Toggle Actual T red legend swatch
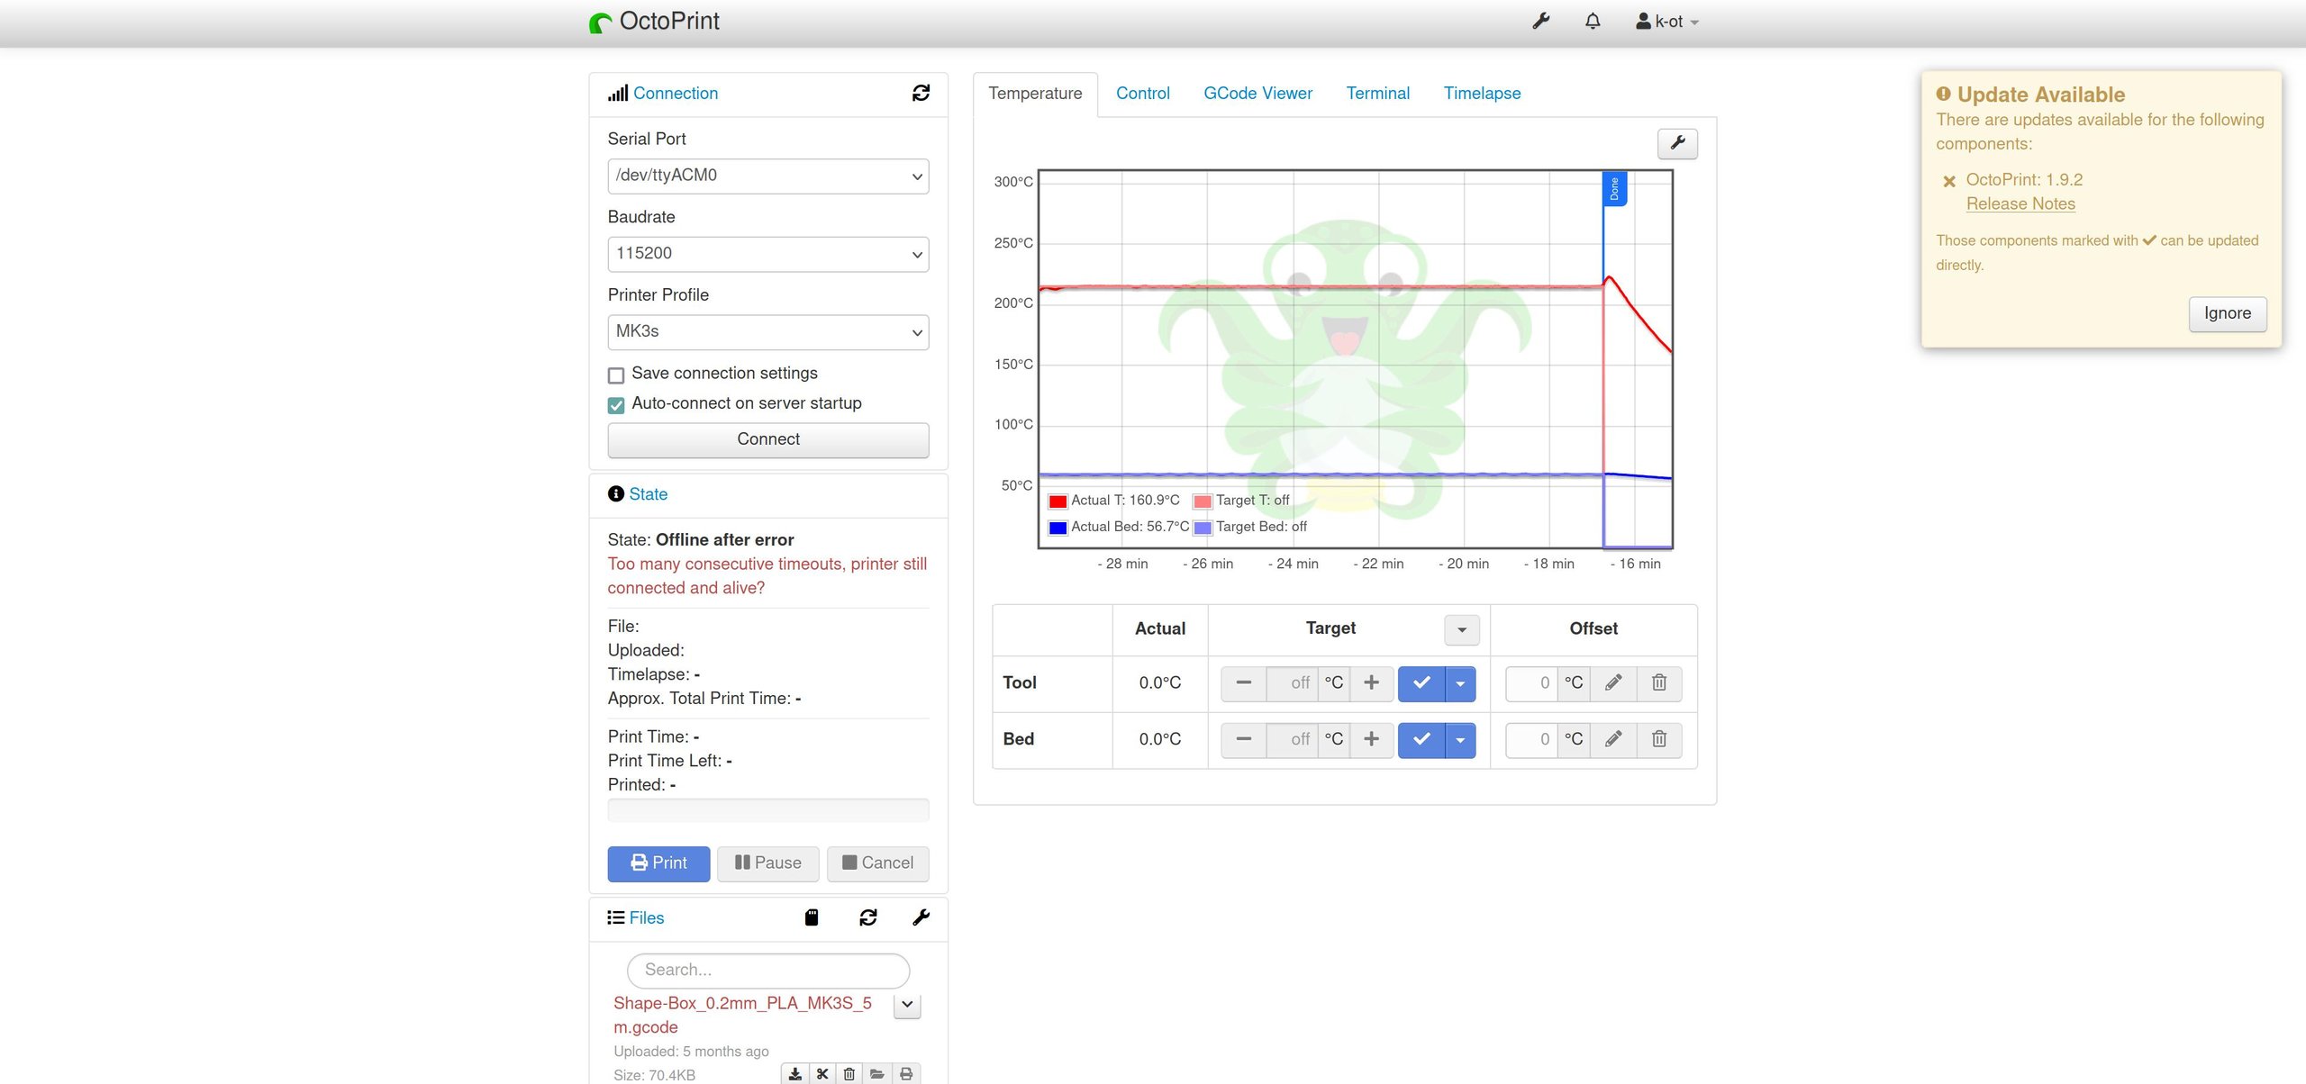The width and height of the screenshot is (2306, 1084). (x=1058, y=501)
